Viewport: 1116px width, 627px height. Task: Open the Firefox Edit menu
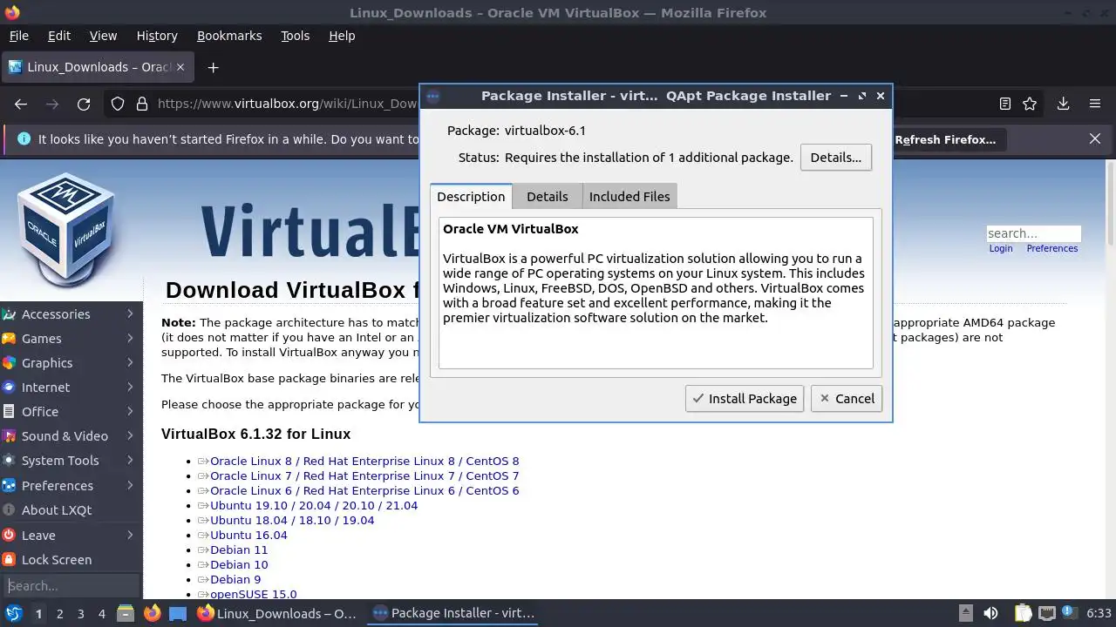(59, 36)
